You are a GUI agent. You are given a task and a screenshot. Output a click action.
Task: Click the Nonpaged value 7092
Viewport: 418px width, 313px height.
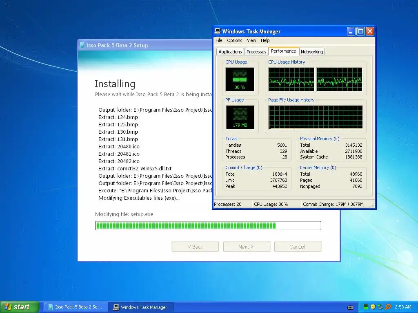coord(357,186)
